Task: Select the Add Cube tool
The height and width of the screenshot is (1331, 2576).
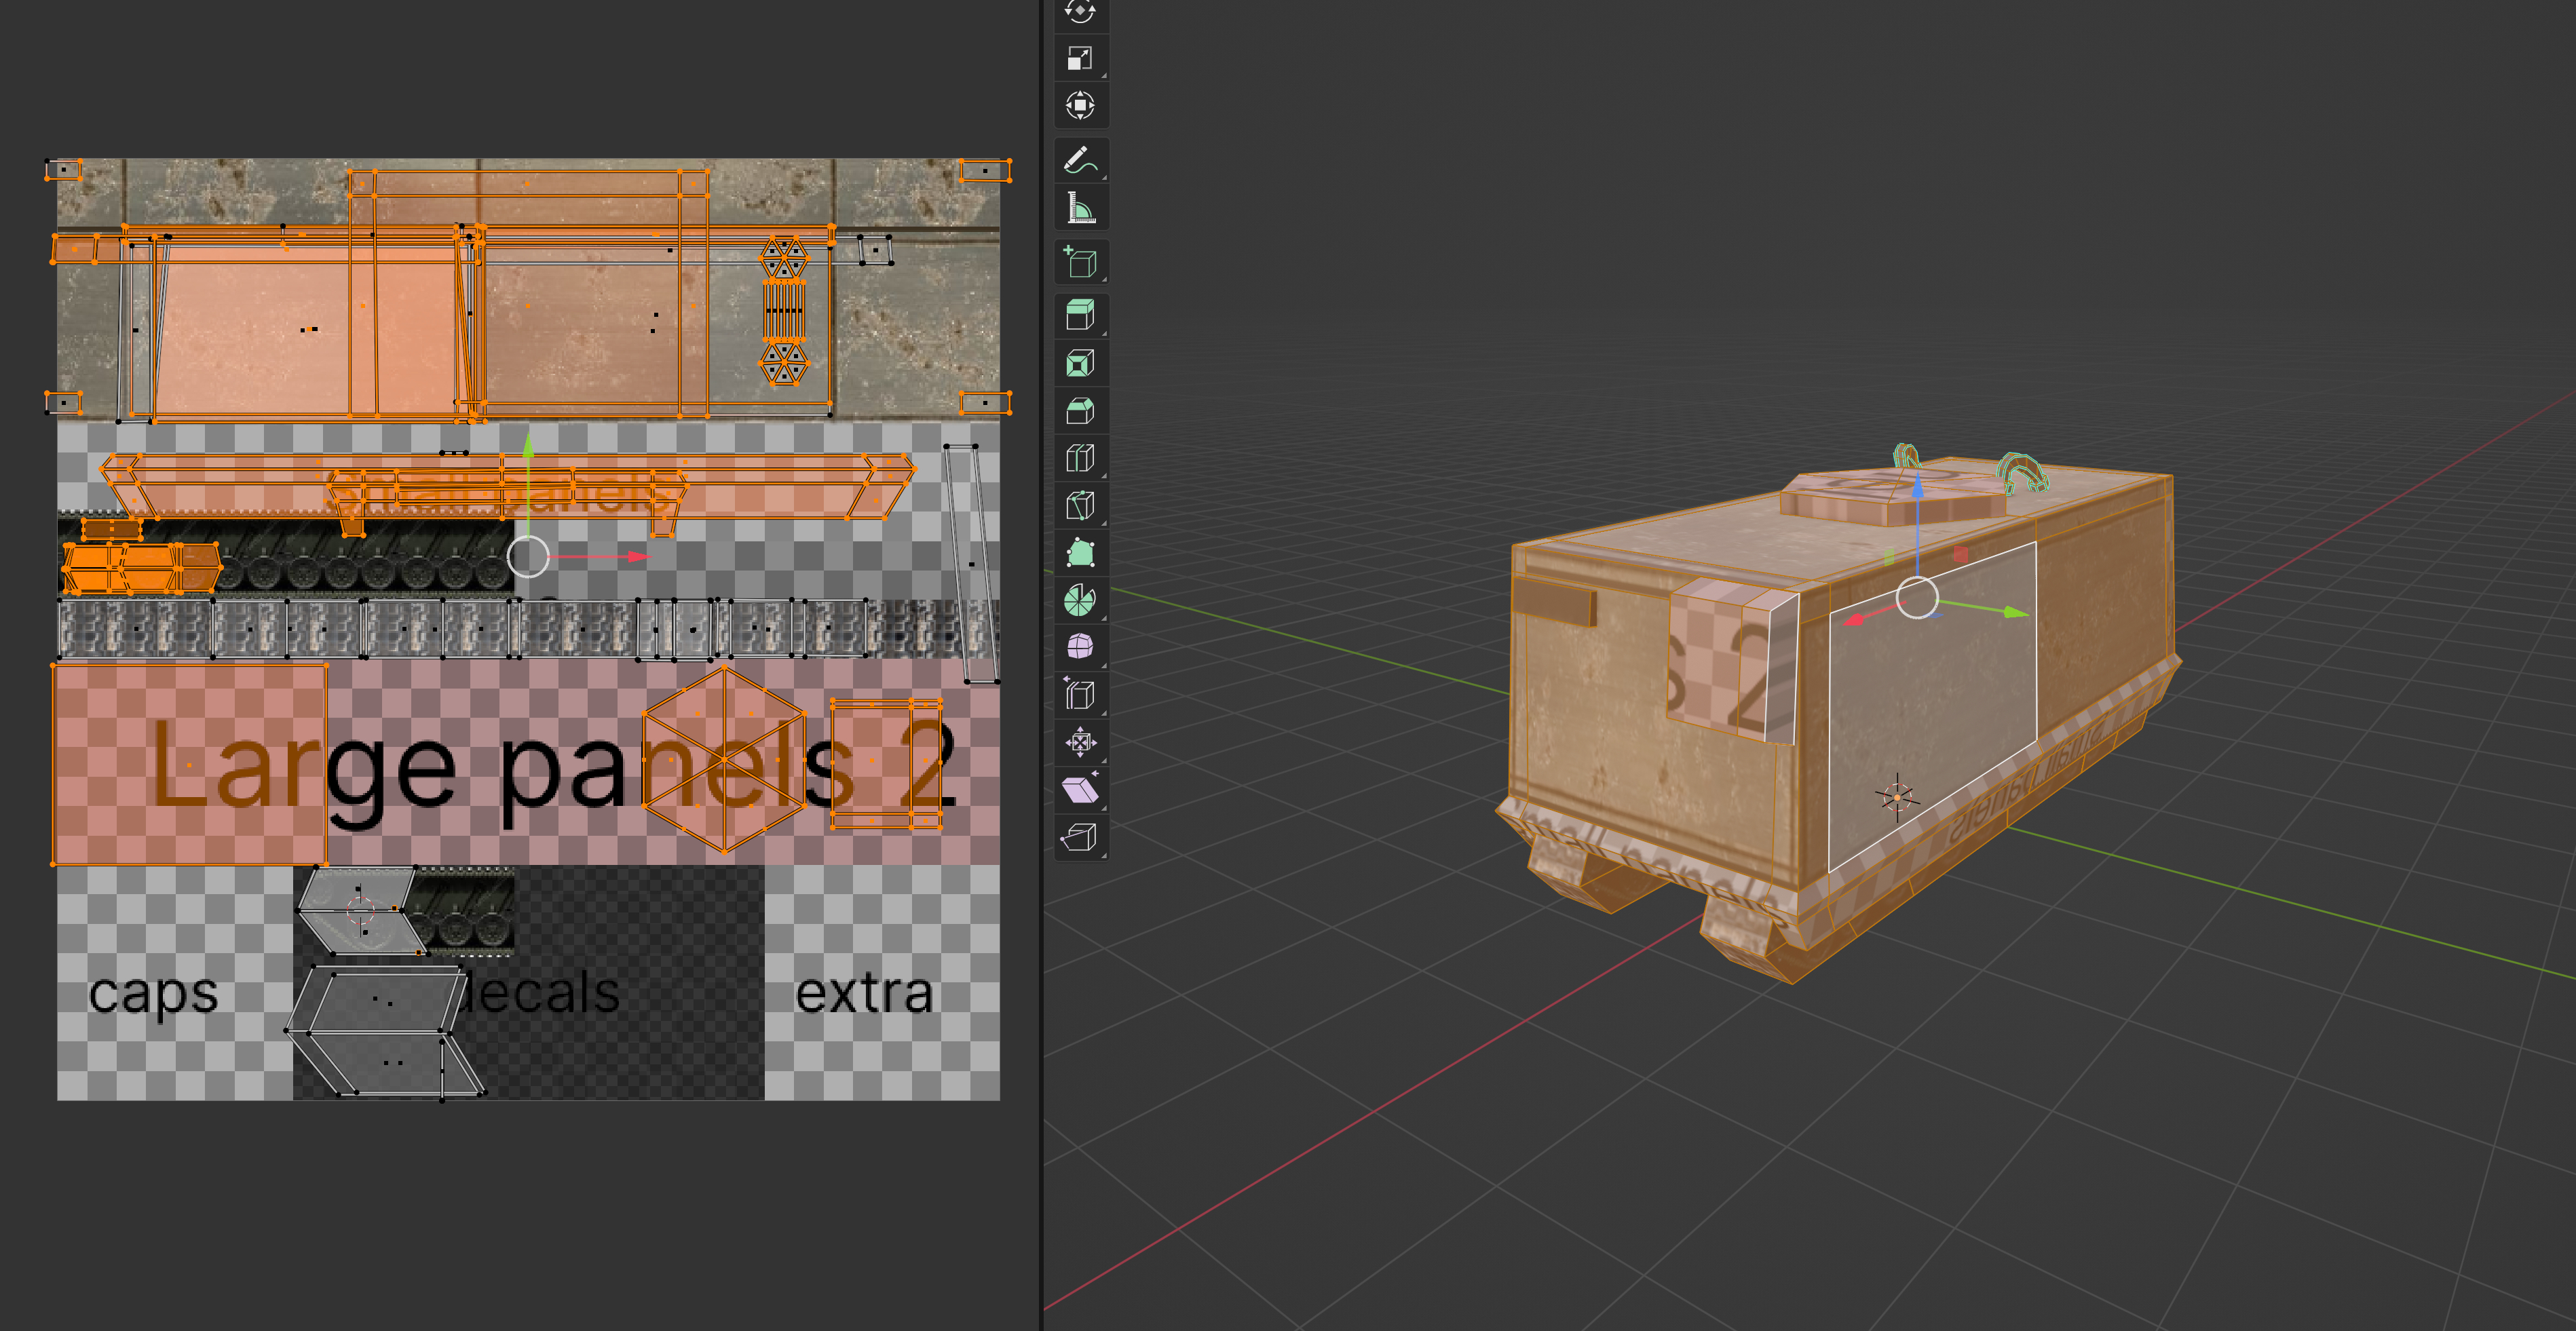Action: (1080, 263)
